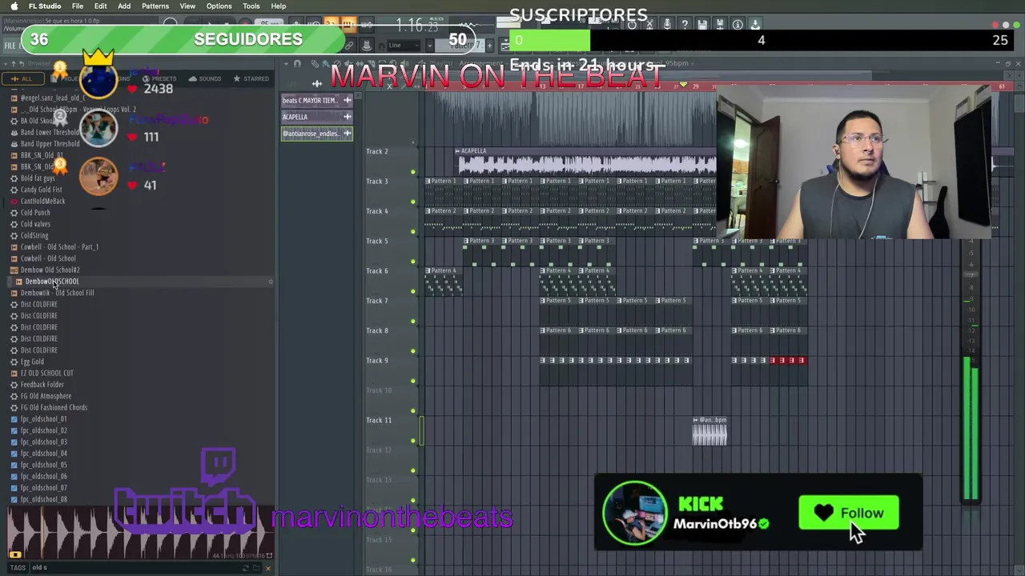This screenshot has height=576, width=1025.
Task: Open the Apple menu
Action: click(14, 6)
